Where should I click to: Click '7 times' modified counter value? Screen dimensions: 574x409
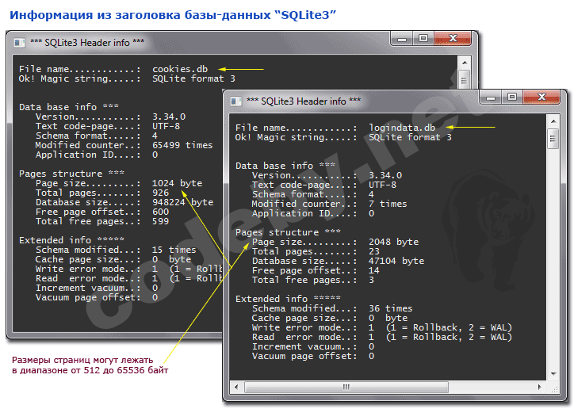pos(388,204)
